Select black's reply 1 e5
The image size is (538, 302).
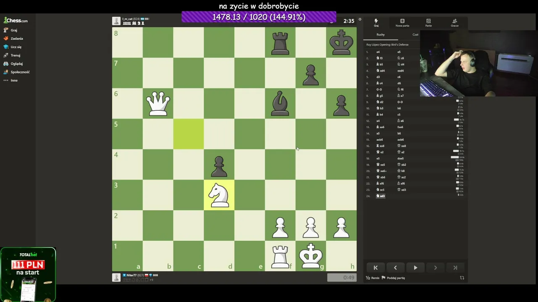point(399,52)
